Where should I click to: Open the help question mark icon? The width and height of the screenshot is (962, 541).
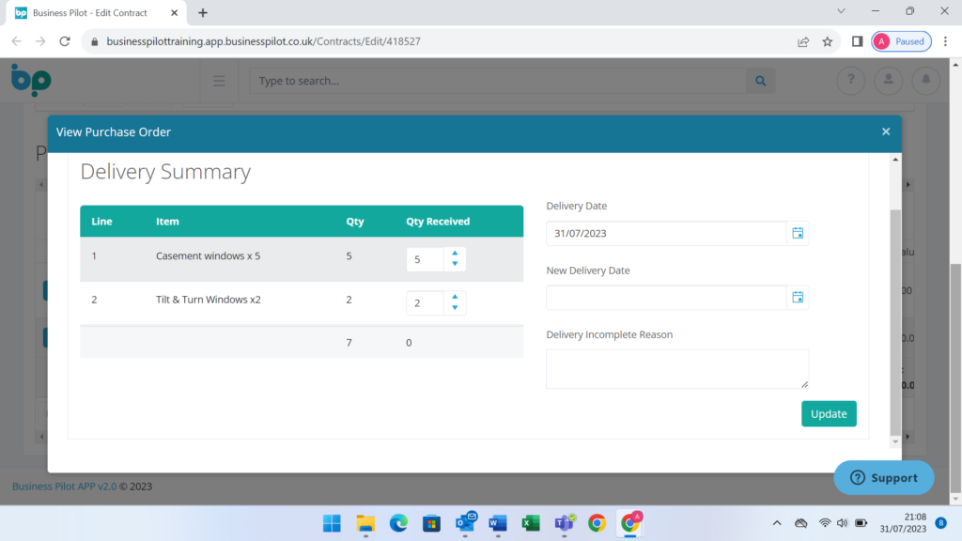click(x=851, y=81)
